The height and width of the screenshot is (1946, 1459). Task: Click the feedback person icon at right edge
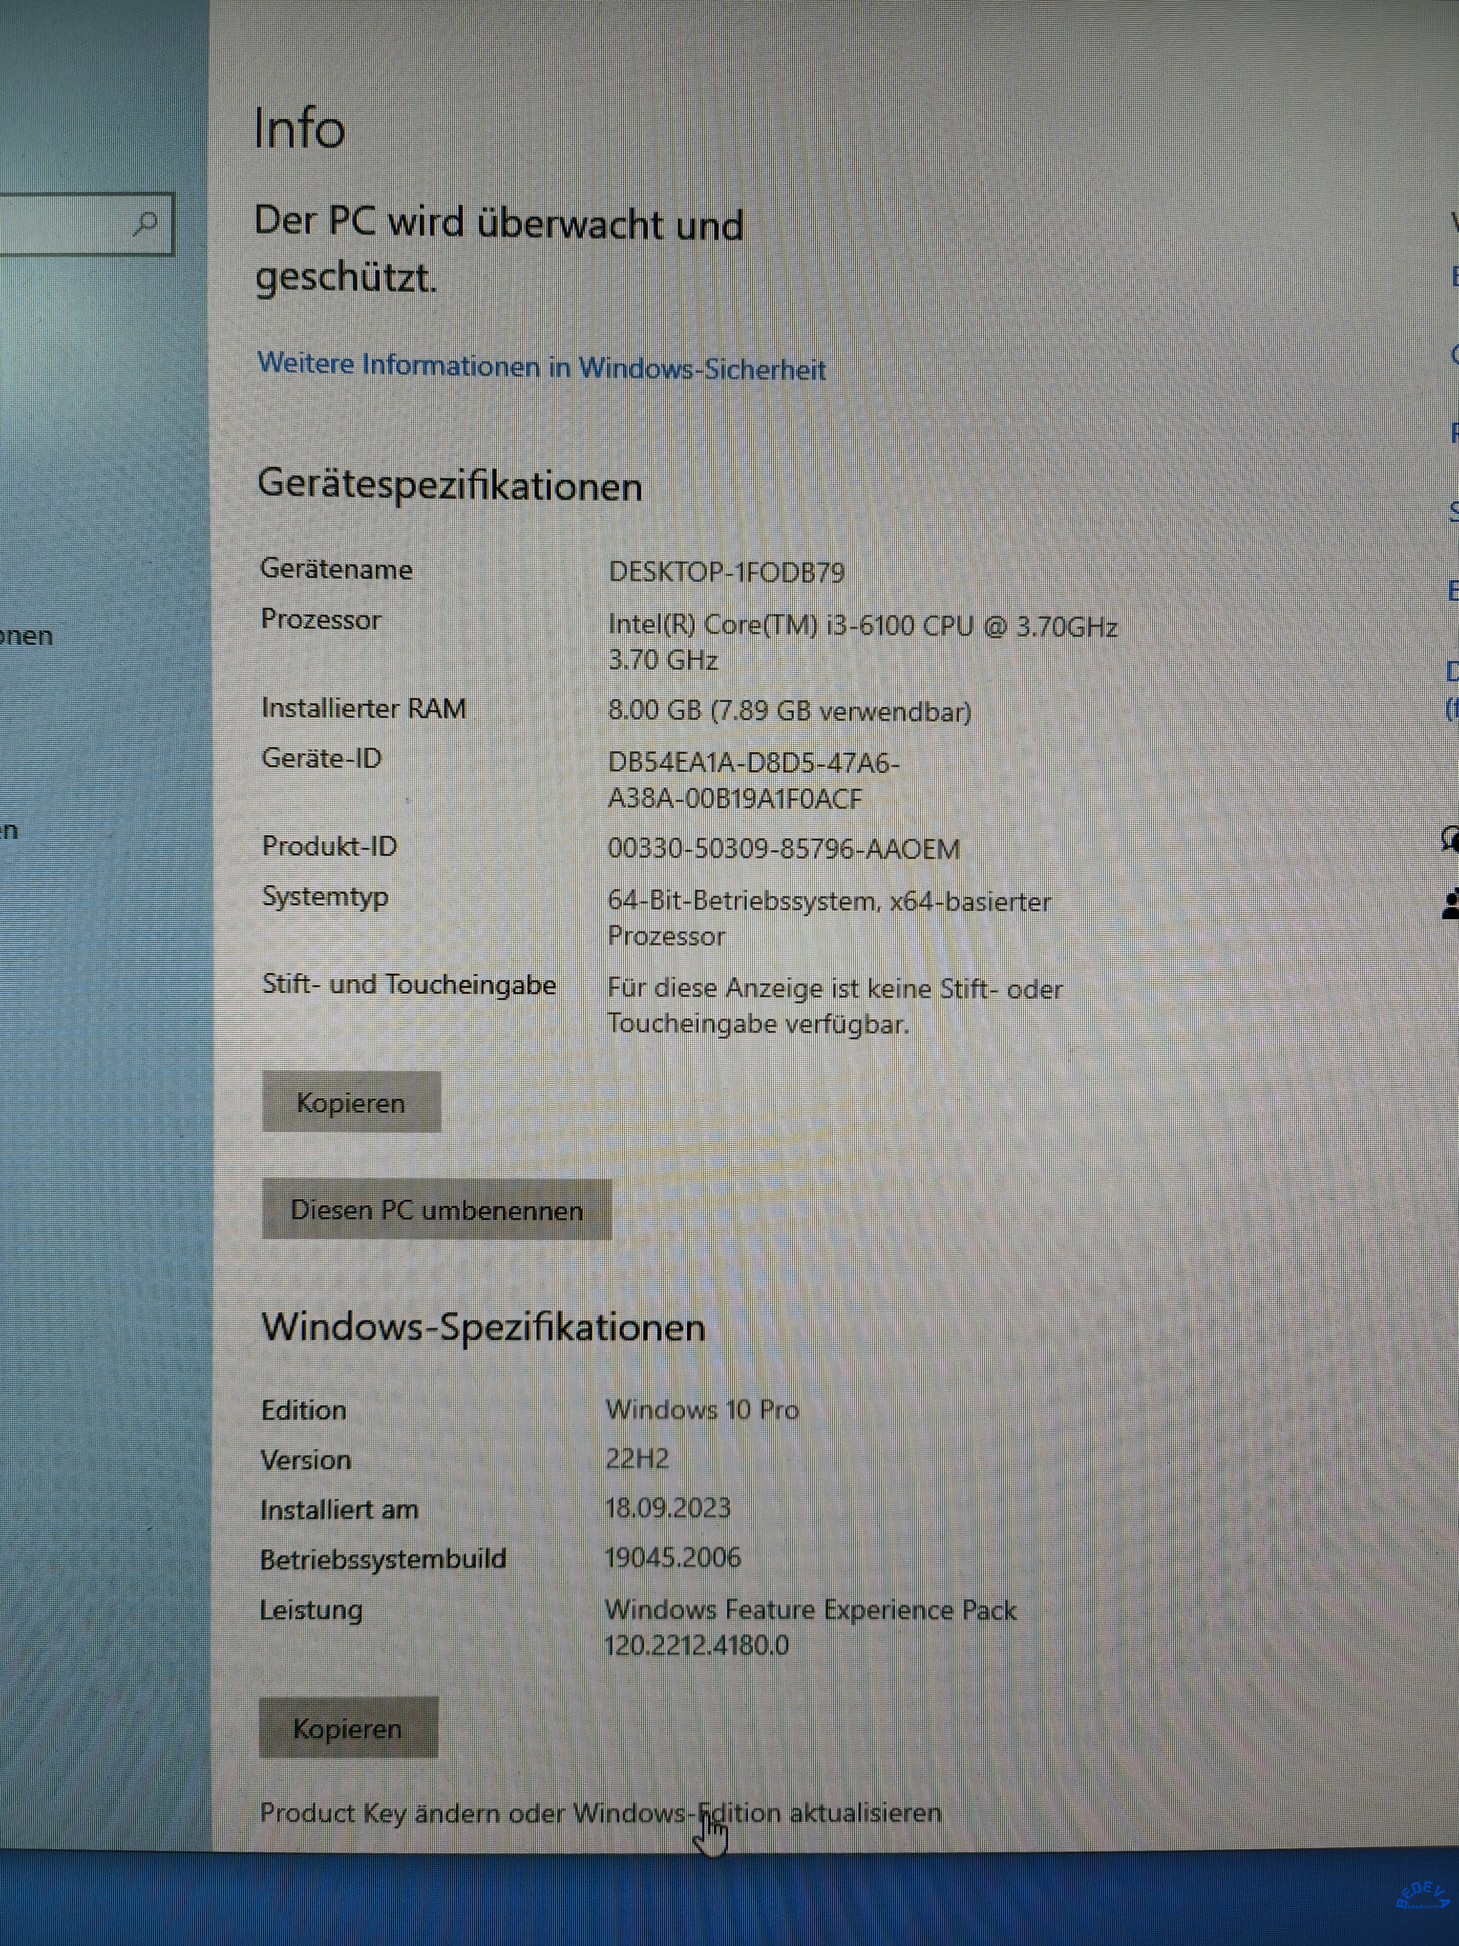click(1451, 905)
